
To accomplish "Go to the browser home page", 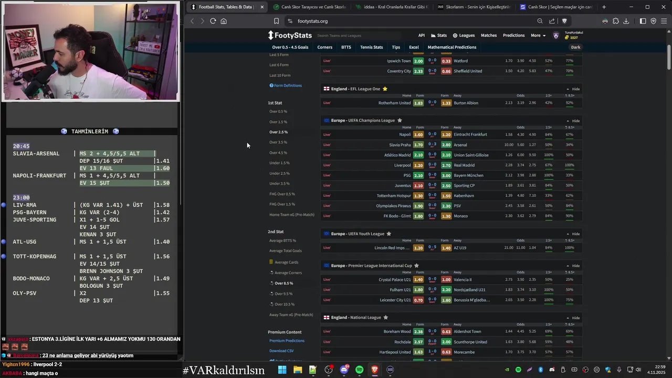I will click(224, 21).
